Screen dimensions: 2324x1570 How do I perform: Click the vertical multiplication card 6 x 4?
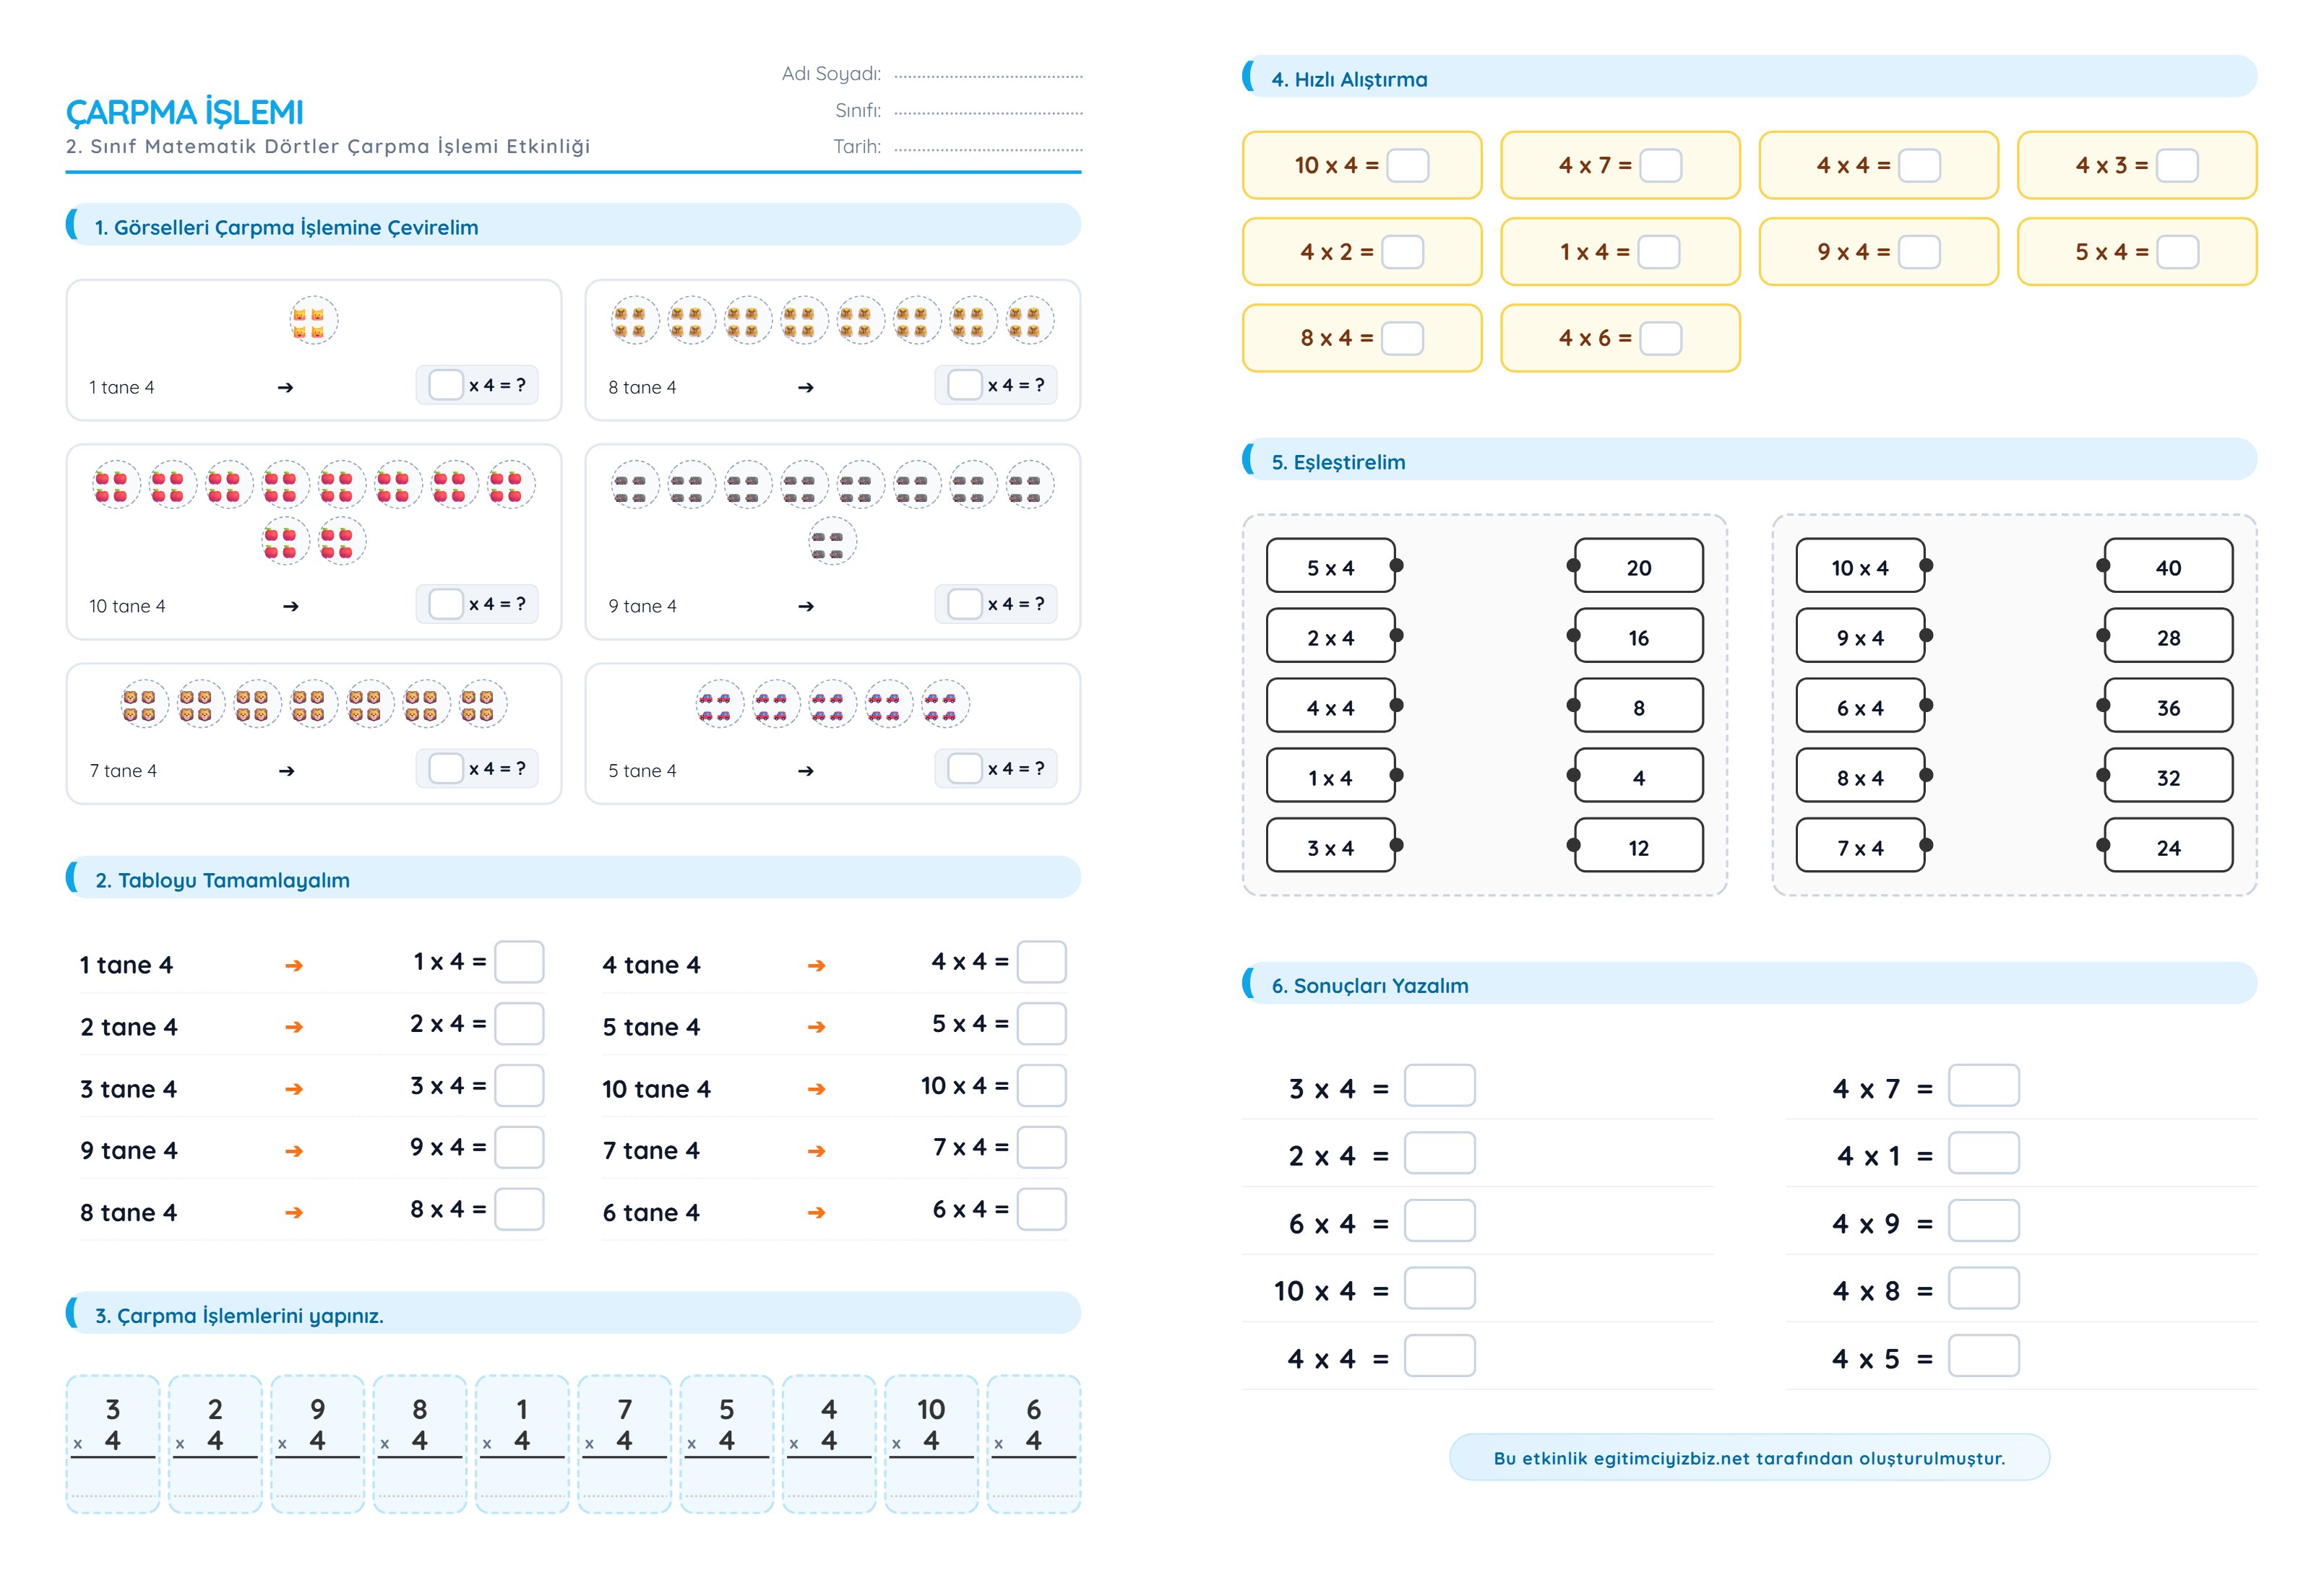[1034, 1444]
